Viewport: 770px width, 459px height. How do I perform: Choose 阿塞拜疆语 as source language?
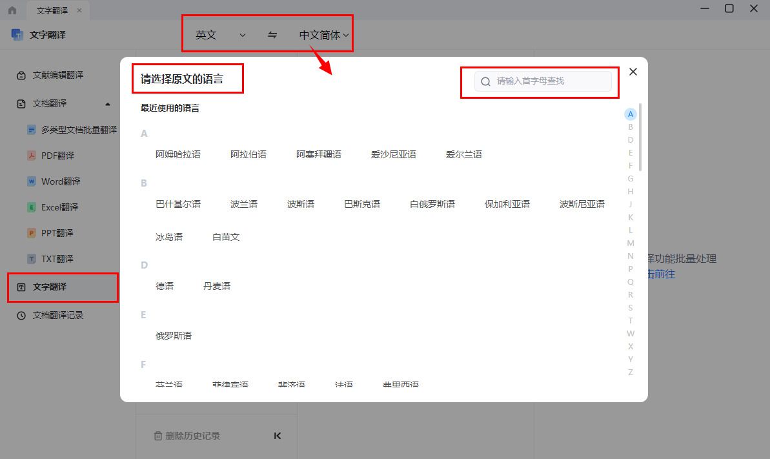(x=319, y=154)
